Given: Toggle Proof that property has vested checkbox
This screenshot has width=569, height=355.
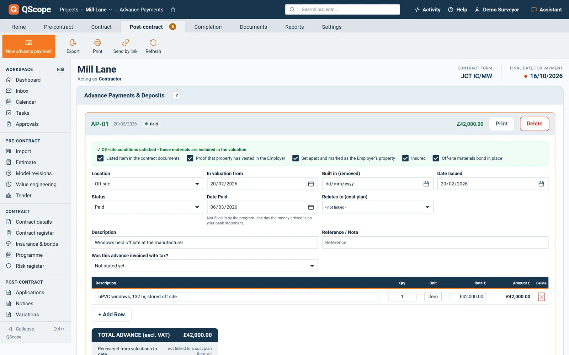Looking at the screenshot, I should tap(190, 158).
